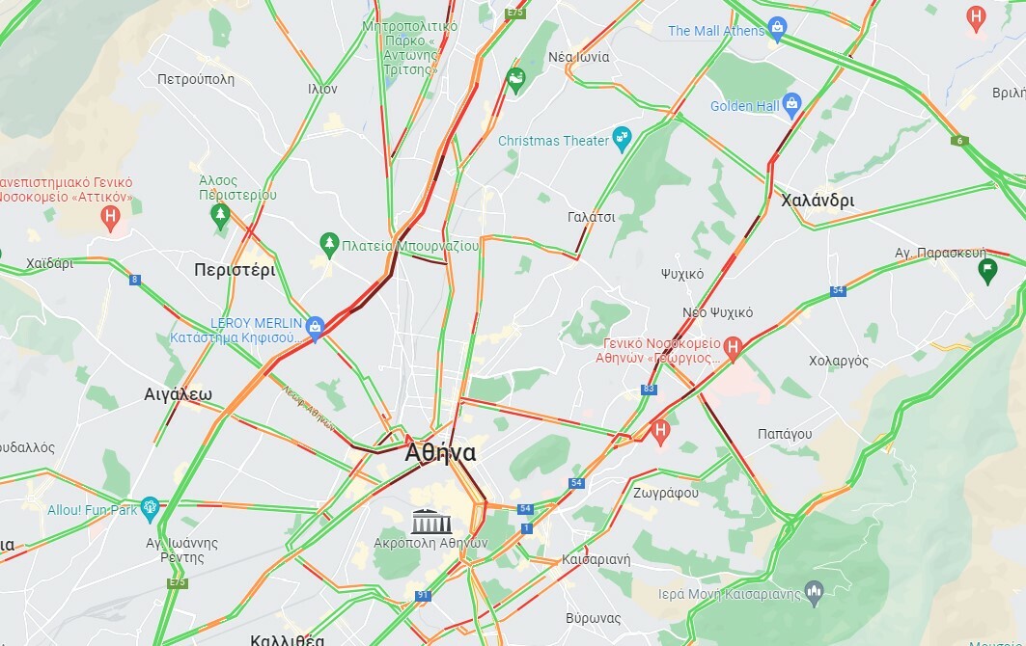Open the LEROY MERLIN store pin

click(315, 328)
